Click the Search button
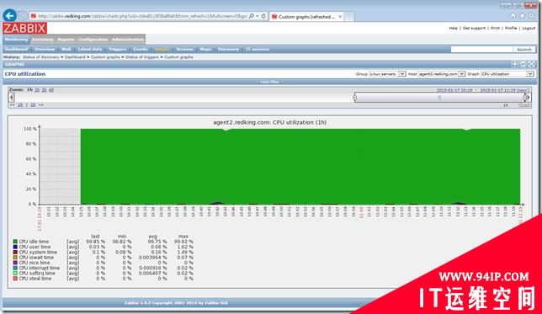This screenshot has width=542, height=314. (524, 50)
